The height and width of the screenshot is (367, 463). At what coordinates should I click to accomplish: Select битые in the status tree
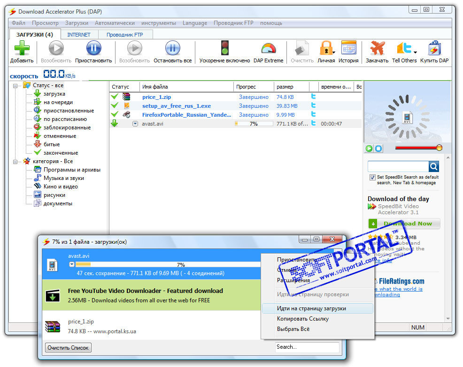tap(52, 144)
